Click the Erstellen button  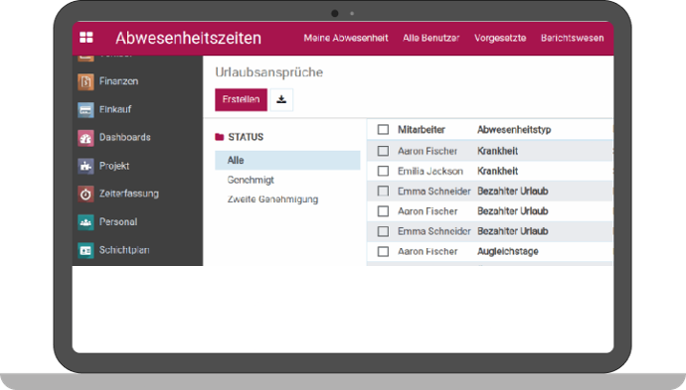(241, 99)
